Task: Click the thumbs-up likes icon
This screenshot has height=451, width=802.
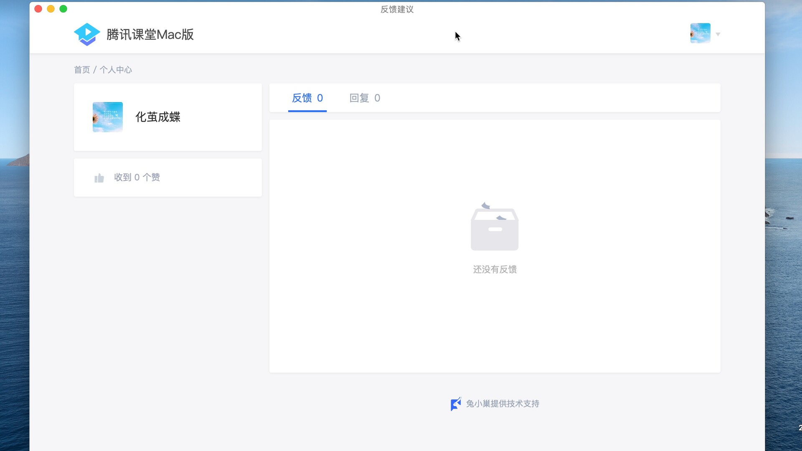Action: pyautogui.click(x=99, y=178)
